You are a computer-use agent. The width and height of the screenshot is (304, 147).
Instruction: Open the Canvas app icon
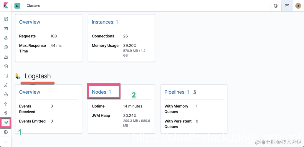[6, 29]
